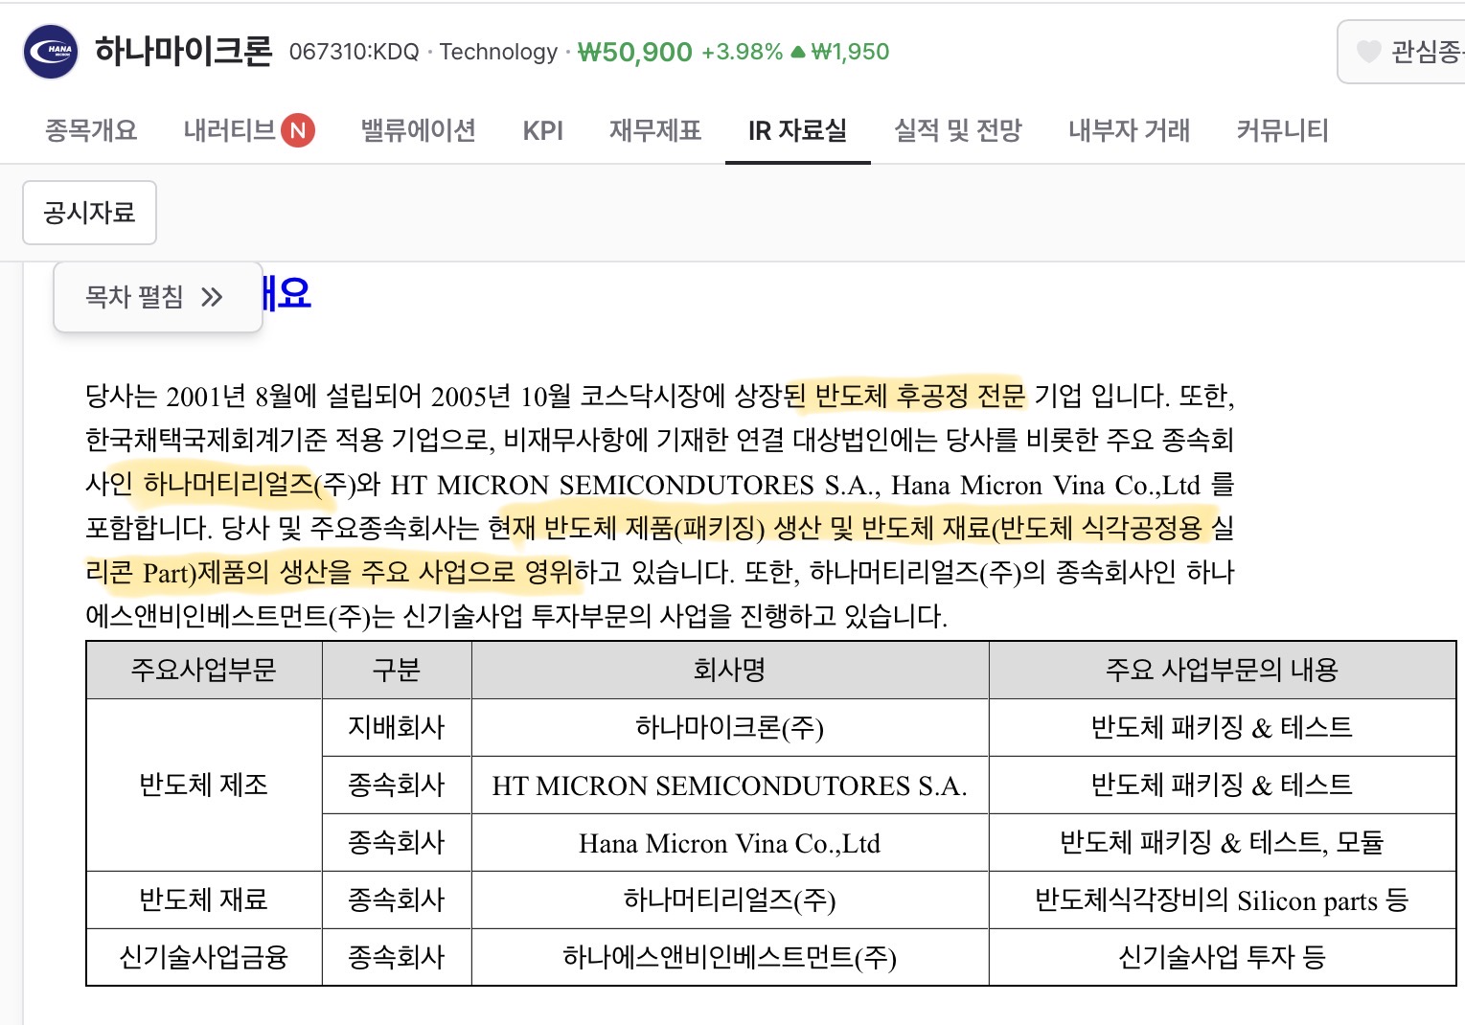Image resolution: width=1465 pixels, height=1025 pixels.
Task: Click the 하나머티리얼즈(주) table cell
Action: (x=730, y=900)
